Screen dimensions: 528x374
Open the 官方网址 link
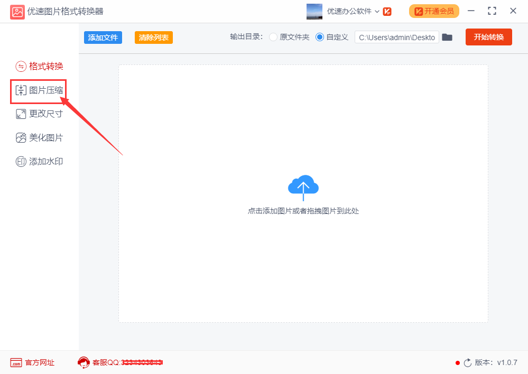pyautogui.click(x=40, y=362)
